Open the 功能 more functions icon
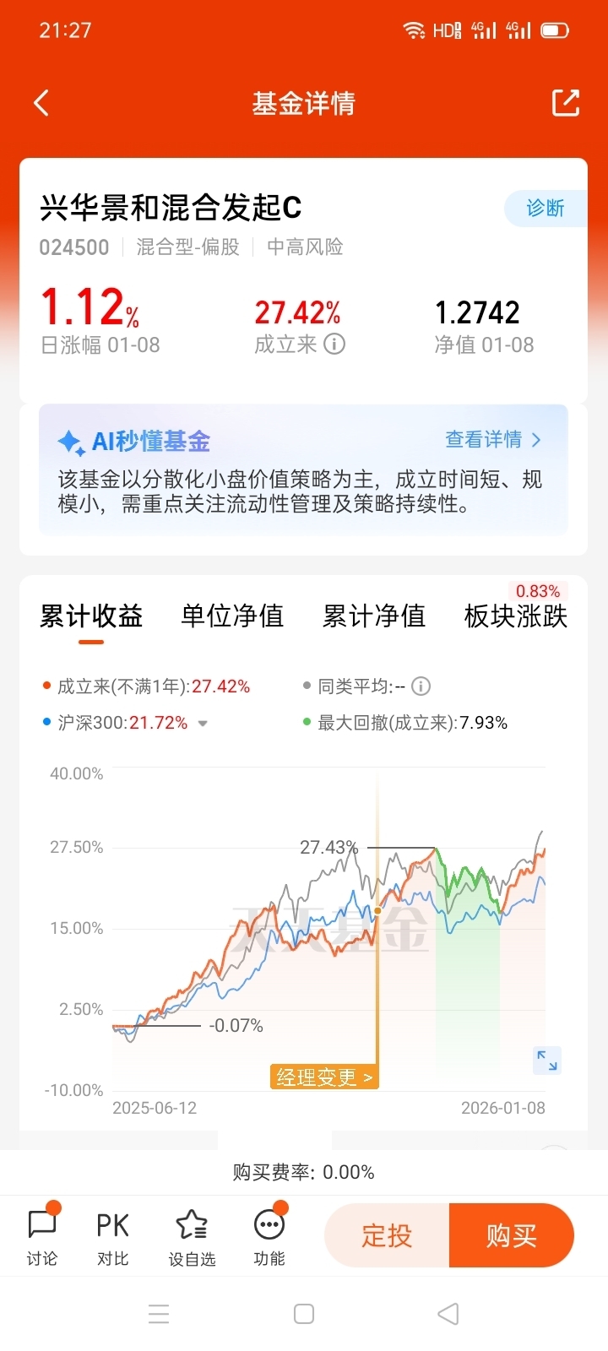This screenshot has width=608, height=1351. click(269, 1236)
